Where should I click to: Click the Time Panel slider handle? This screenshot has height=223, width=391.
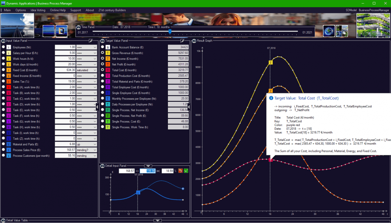click(170, 31)
